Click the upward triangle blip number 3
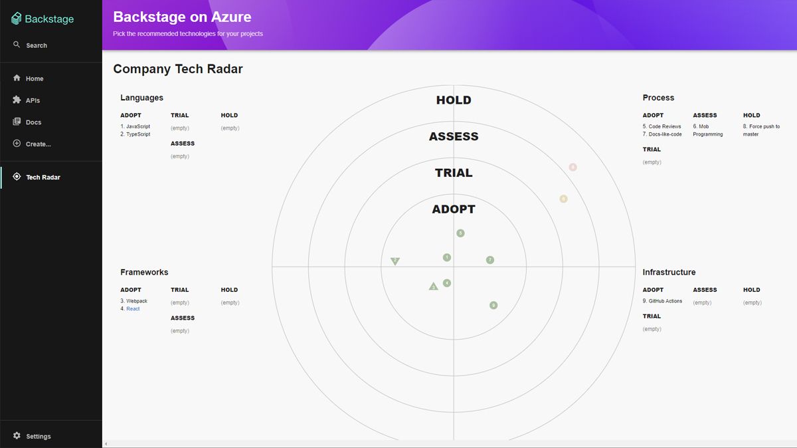The height and width of the screenshot is (448, 797). 434,286
